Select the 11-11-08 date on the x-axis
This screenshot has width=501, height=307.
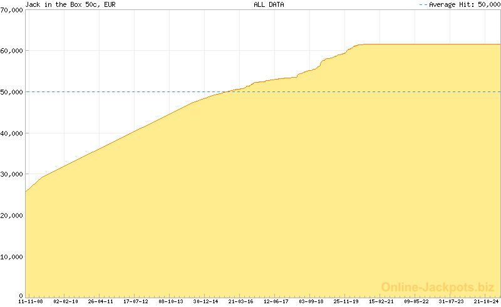coord(31,301)
